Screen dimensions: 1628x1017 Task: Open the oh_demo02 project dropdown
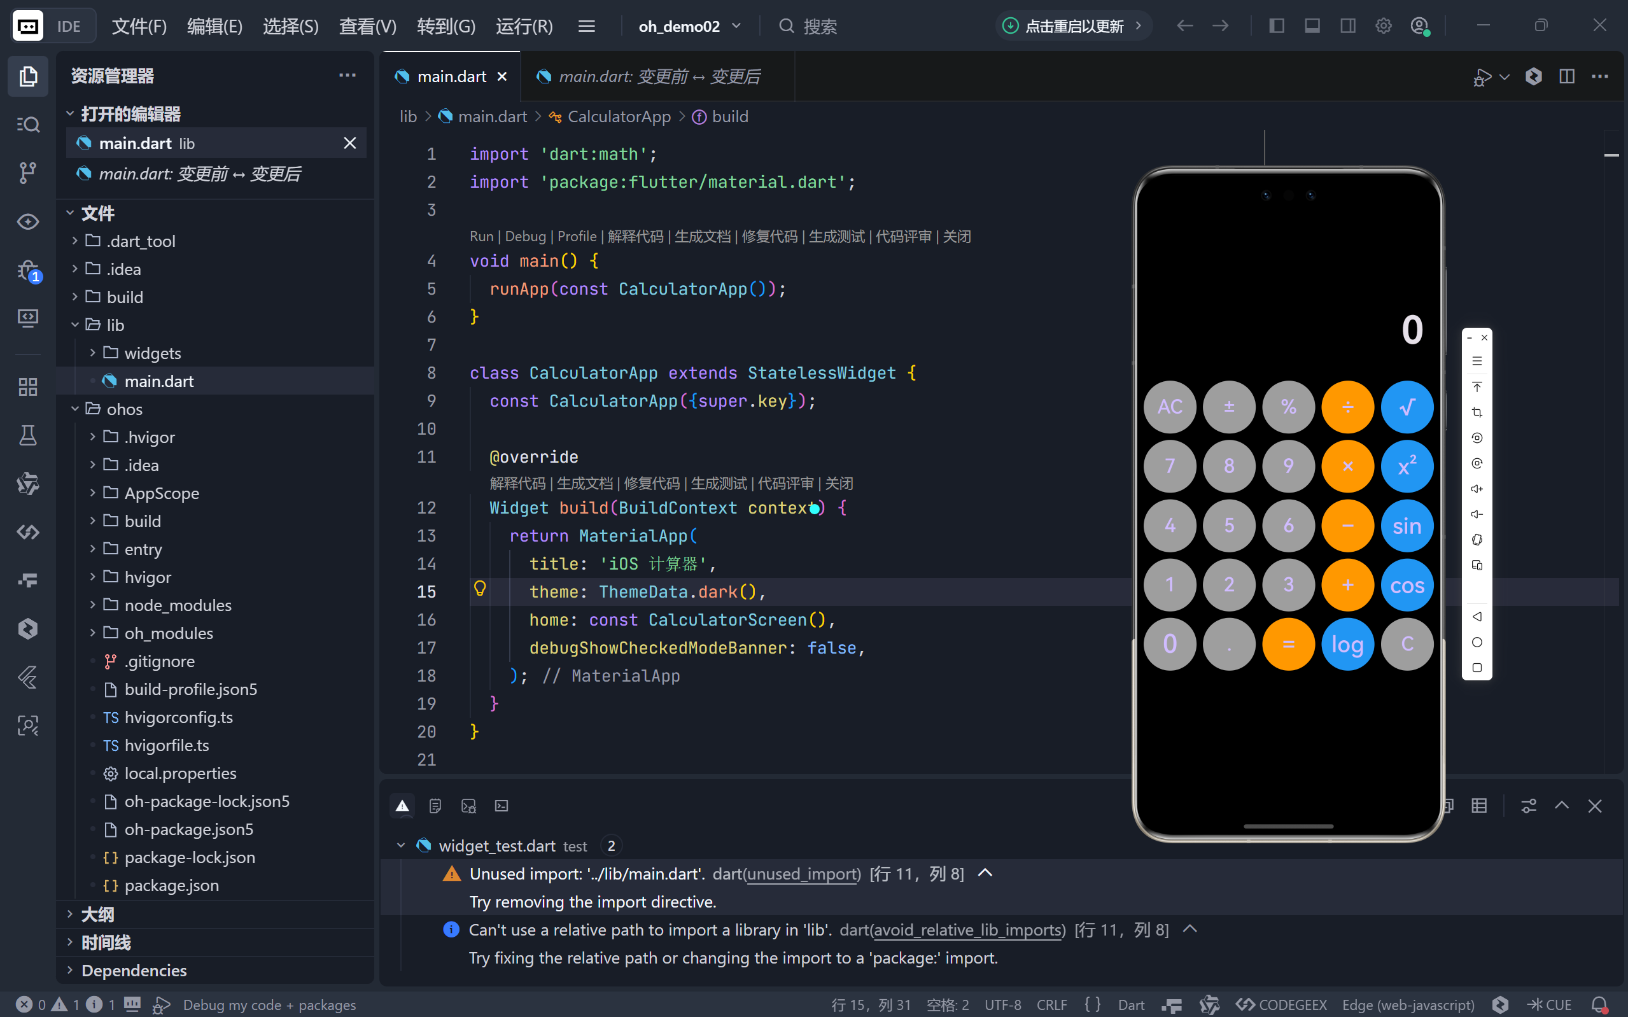pyautogui.click(x=689, y=26)
